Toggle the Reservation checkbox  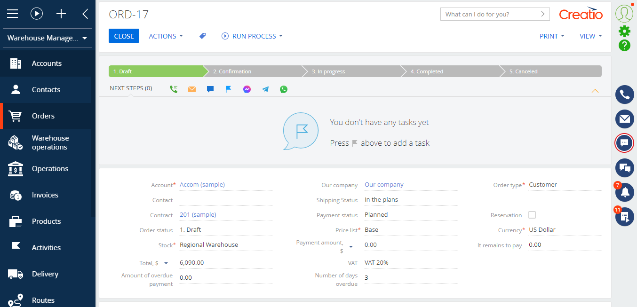pyautogui.click(x=532, y=215)
